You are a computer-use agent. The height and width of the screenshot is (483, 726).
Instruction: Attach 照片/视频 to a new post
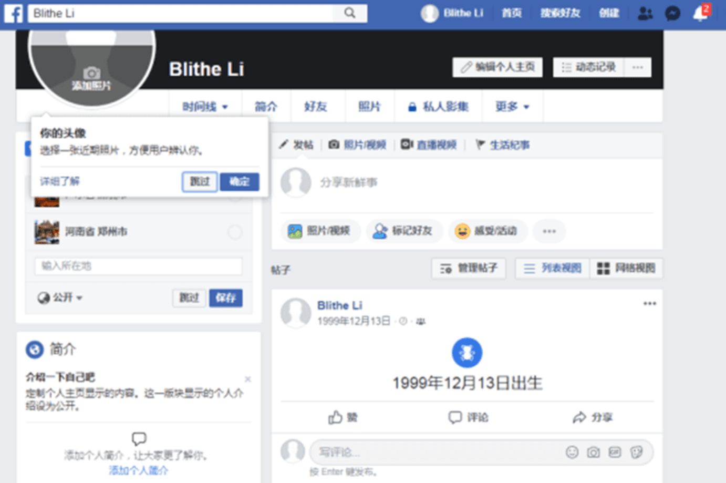(320, 231)
